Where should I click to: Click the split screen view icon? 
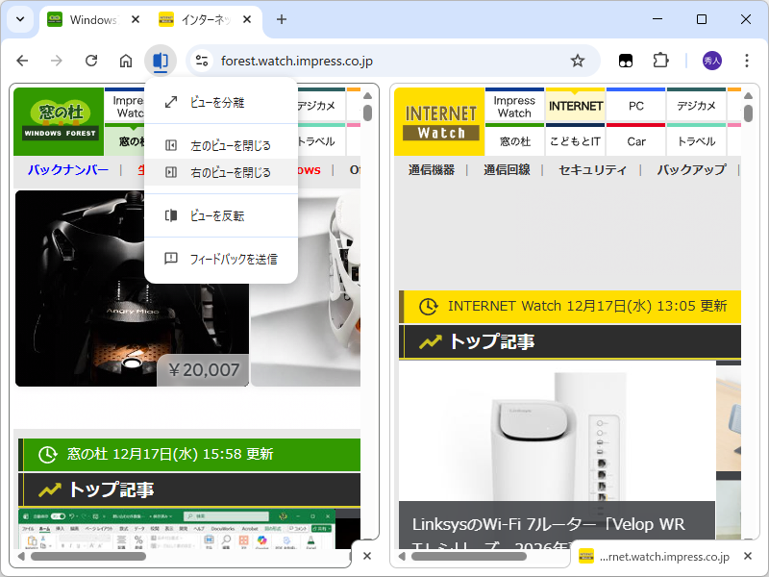click(161, 60)
